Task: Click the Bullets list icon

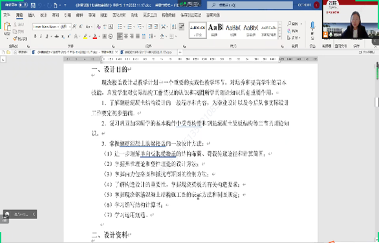Action: [120, 26]
